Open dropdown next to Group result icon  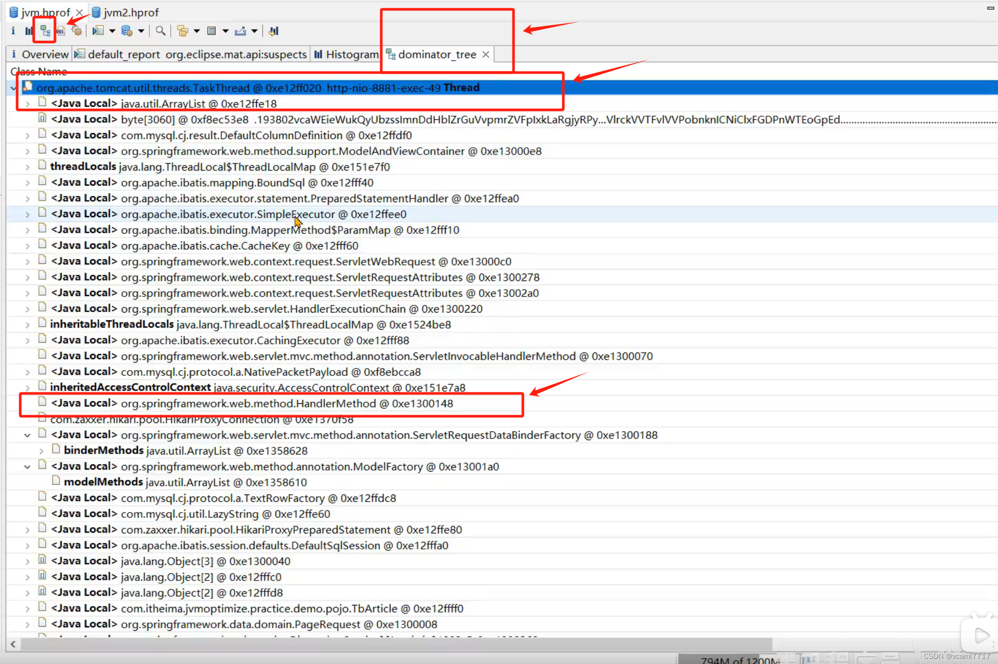point(197,31)
